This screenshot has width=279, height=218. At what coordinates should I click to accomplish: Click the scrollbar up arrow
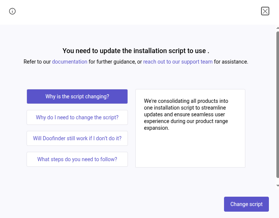pos(278,28)
